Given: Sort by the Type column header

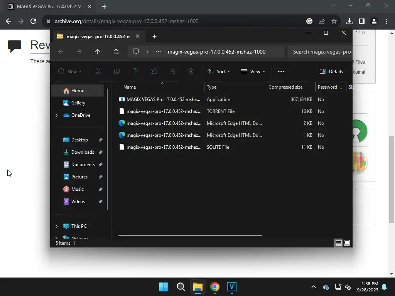Looking at the screenshot, I should (x=235, y=87).
